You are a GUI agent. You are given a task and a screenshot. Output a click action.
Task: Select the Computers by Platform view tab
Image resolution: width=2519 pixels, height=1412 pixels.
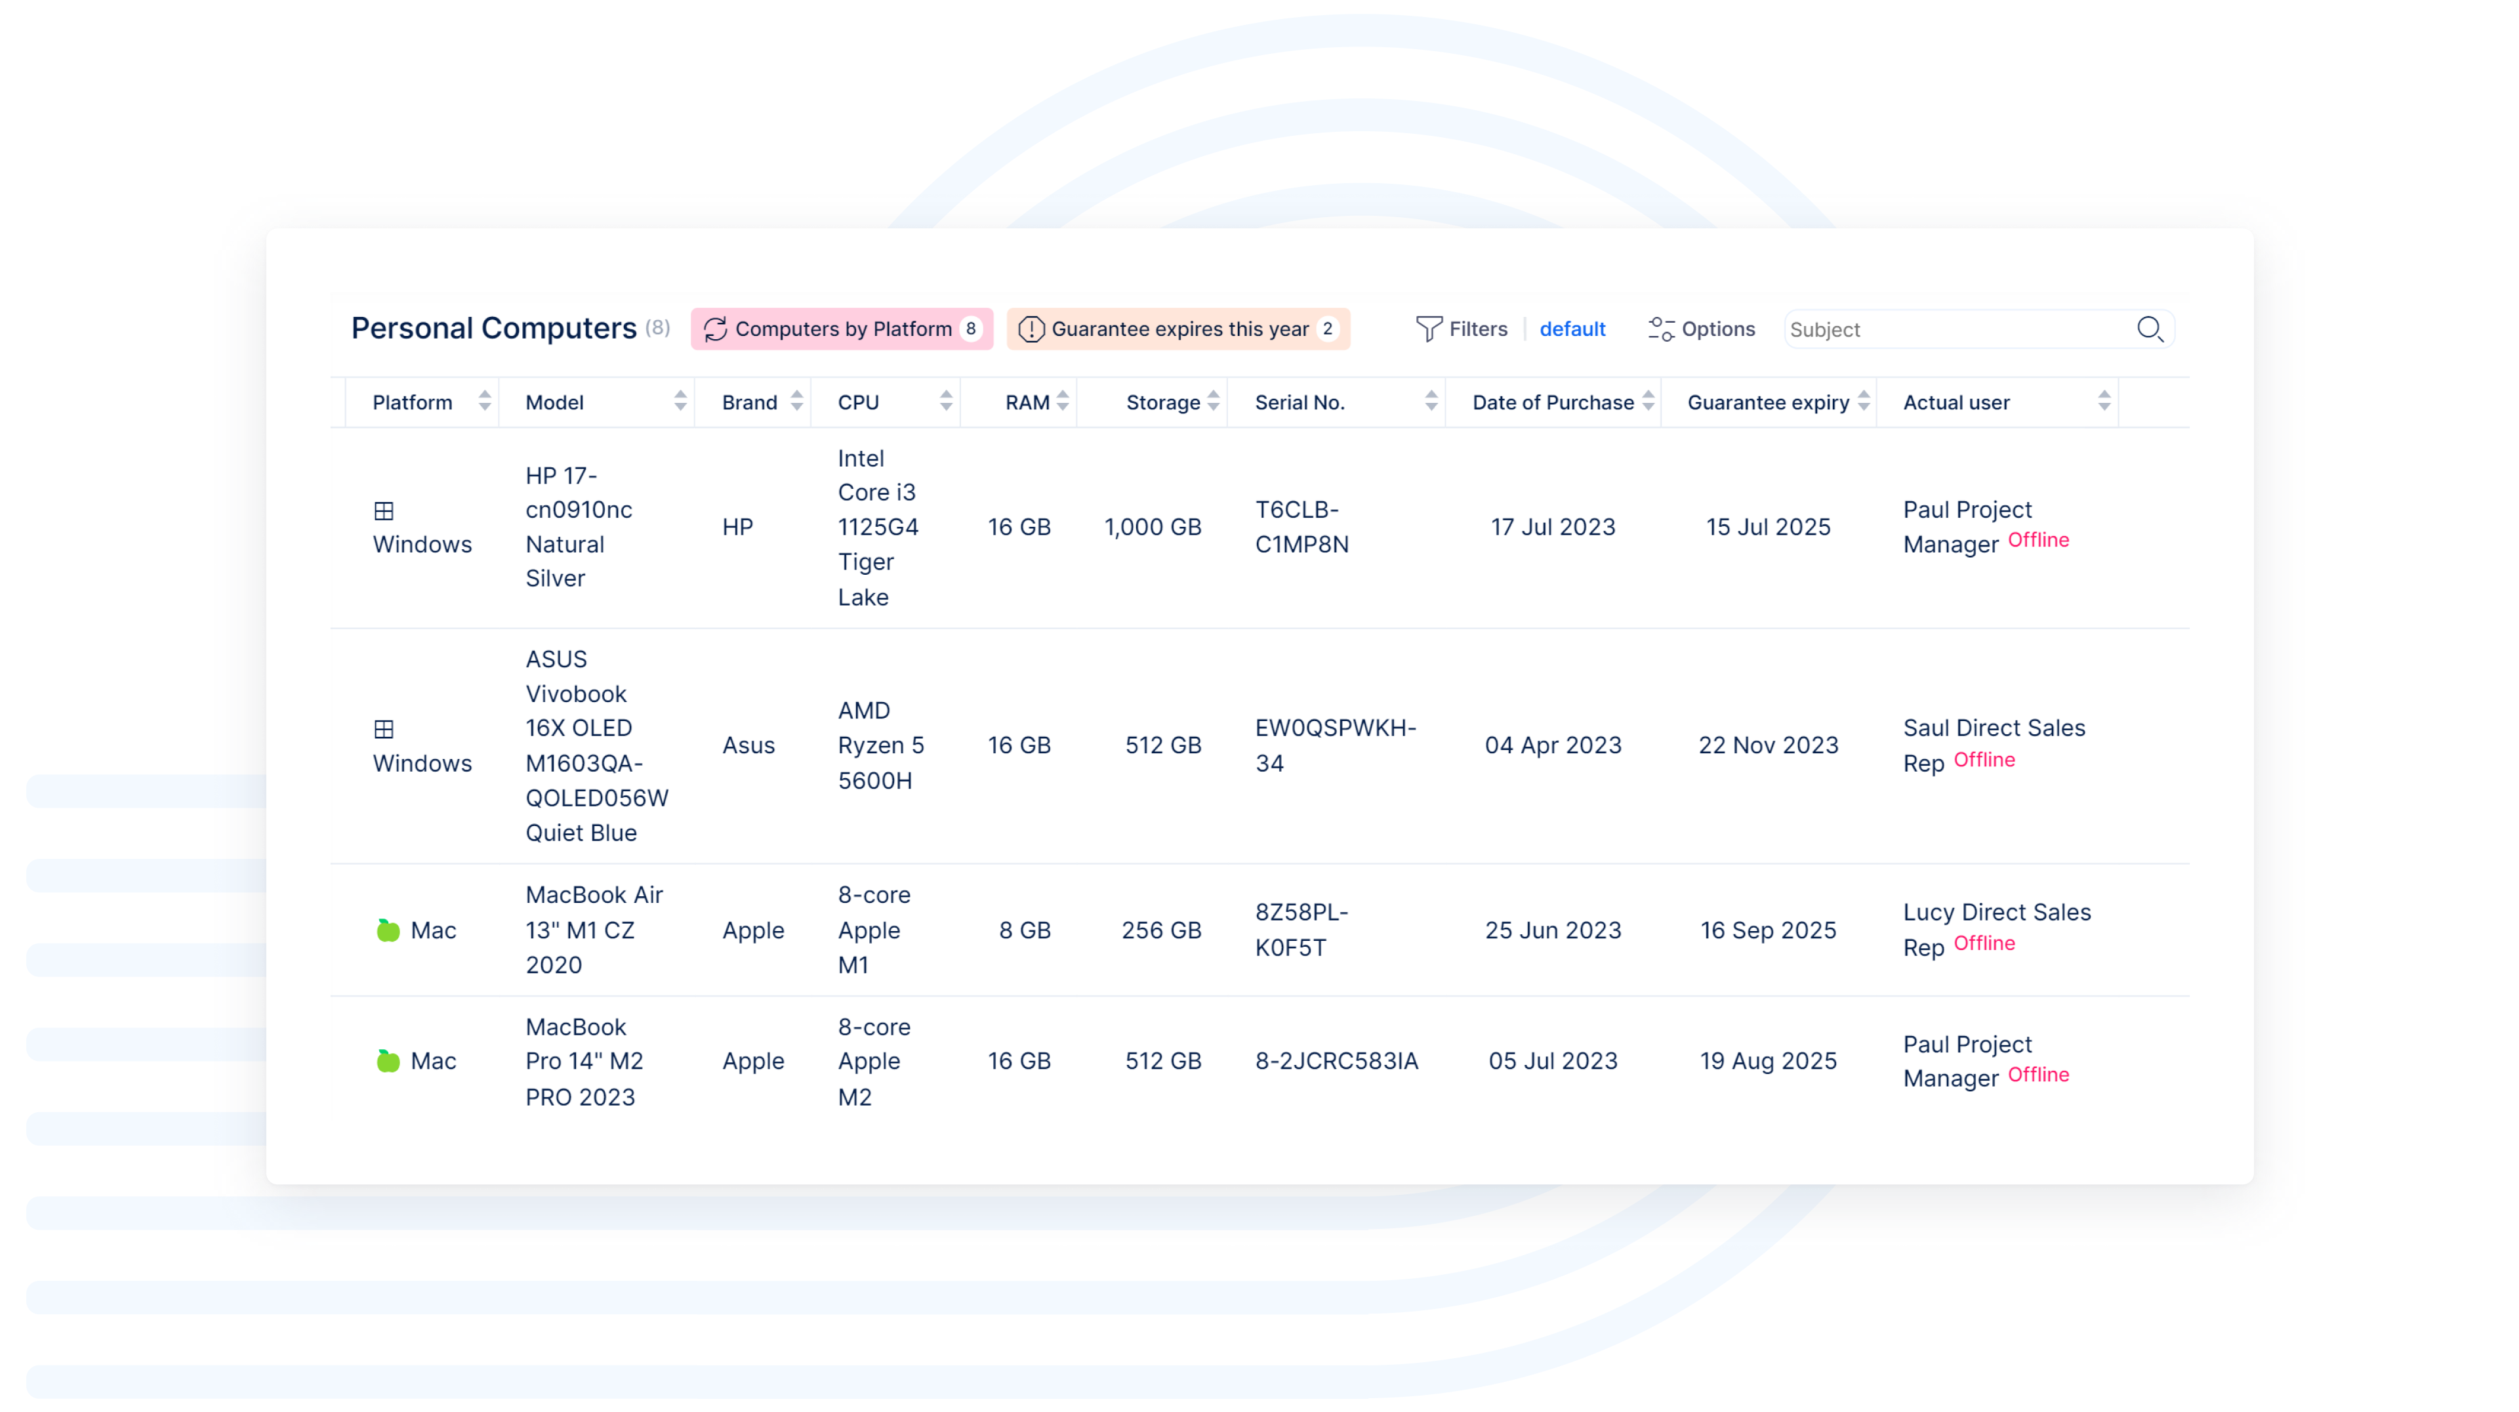[x=841, y=329]
